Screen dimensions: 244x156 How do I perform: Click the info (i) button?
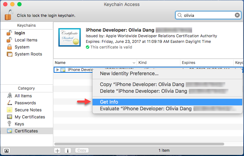[68, 150]
